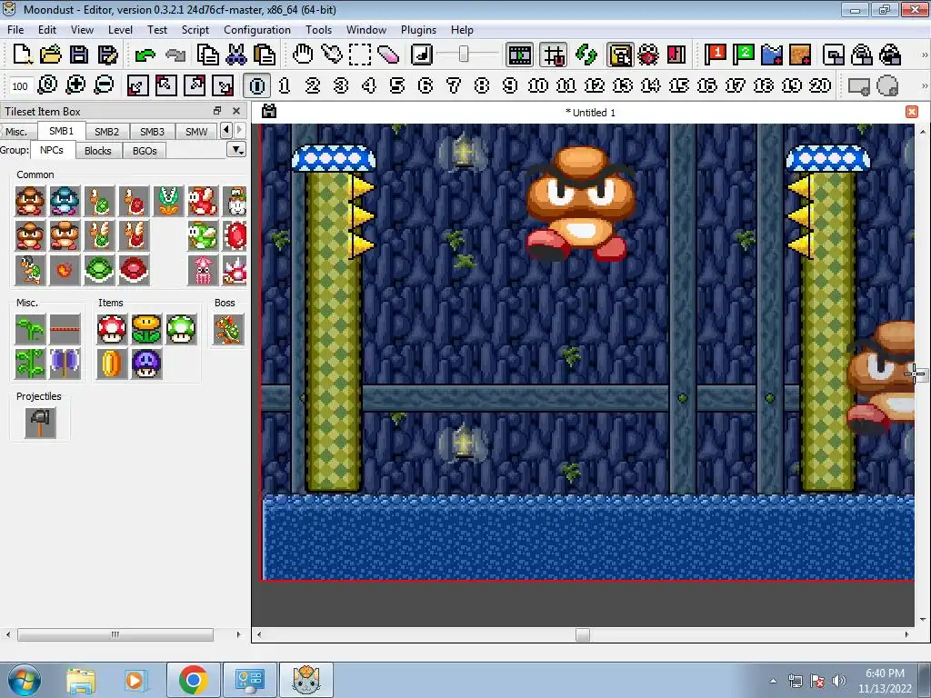Expand first toolbar overflow chevron

click(924, 55)
